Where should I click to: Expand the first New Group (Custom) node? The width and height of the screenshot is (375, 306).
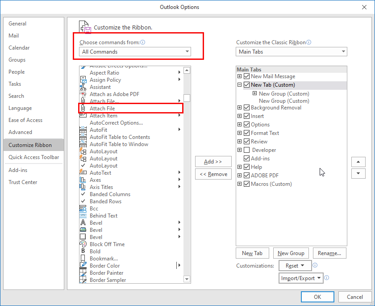(255, 93)
